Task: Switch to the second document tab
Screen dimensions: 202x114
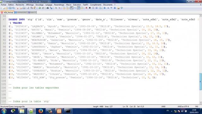Action: point(21,12)
